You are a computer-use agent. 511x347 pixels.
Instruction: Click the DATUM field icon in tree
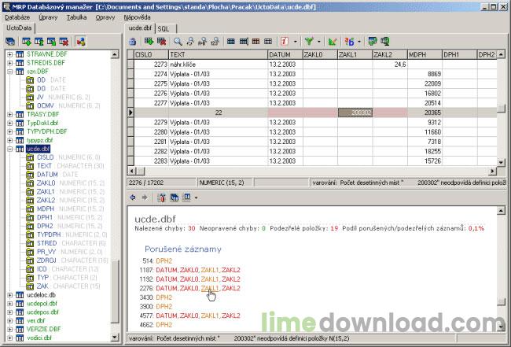pos(30,175)
